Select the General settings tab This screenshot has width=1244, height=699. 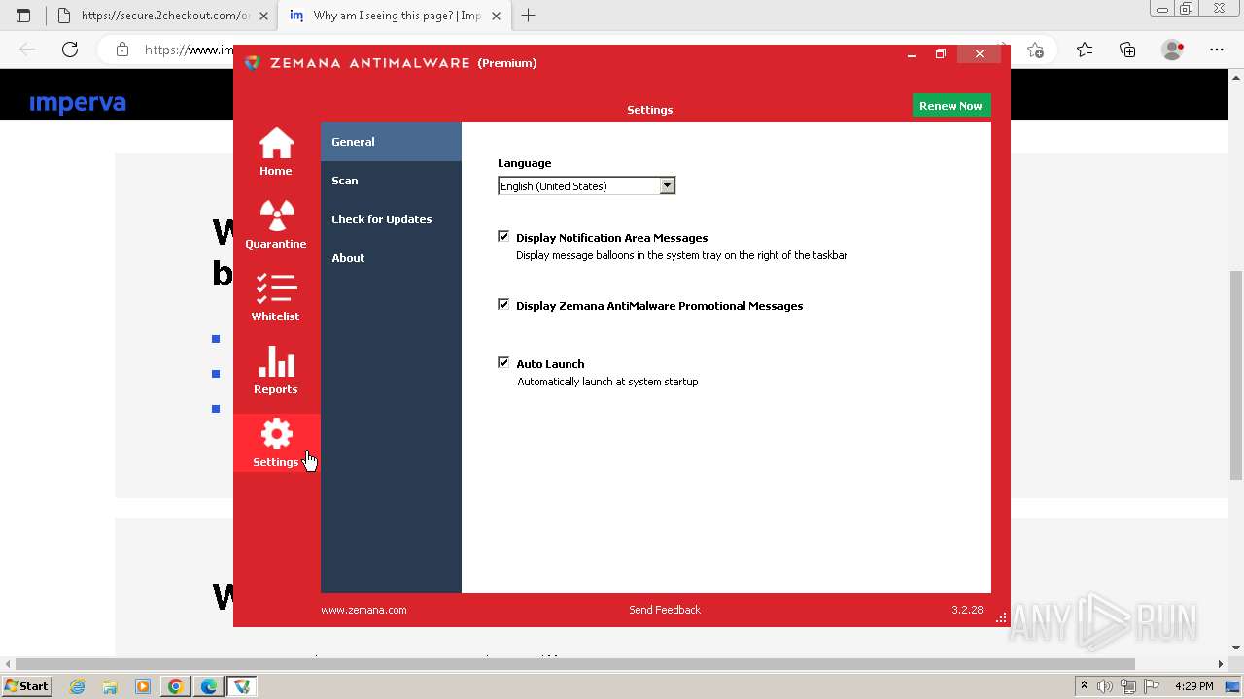(391, 142)
